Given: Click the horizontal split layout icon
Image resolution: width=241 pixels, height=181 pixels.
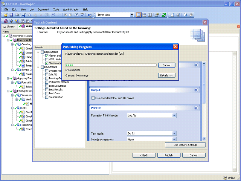Looking at the screenshot, I should [x=144, y=15].
